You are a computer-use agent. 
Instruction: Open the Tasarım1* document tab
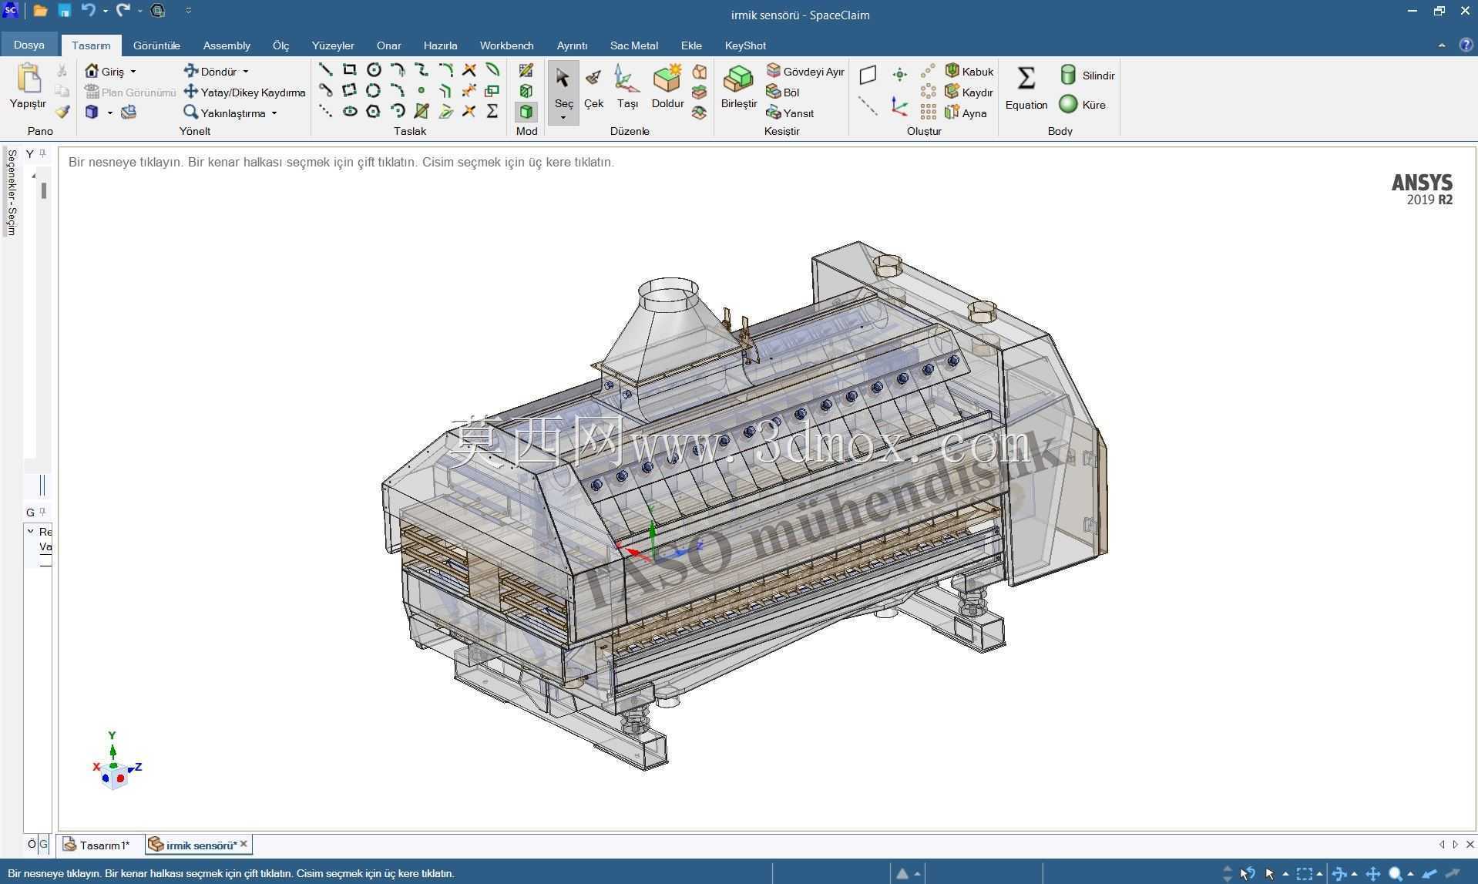97,845
